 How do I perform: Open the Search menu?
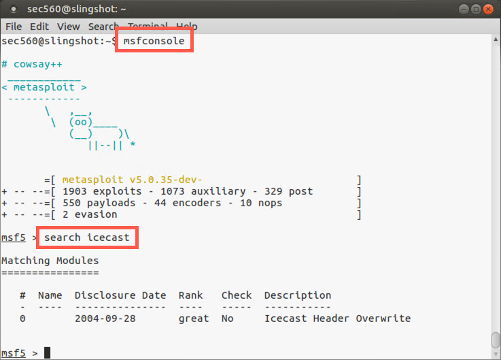click(x=103, y=27)
